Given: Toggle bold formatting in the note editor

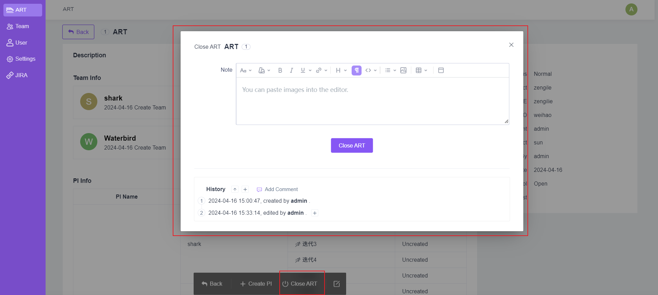Looking at the screenshot, I should coord(280,70).
